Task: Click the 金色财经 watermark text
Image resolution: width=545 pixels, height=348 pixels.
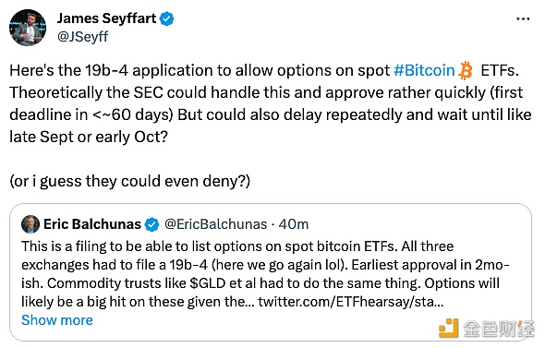Action: tap(498, 329)
